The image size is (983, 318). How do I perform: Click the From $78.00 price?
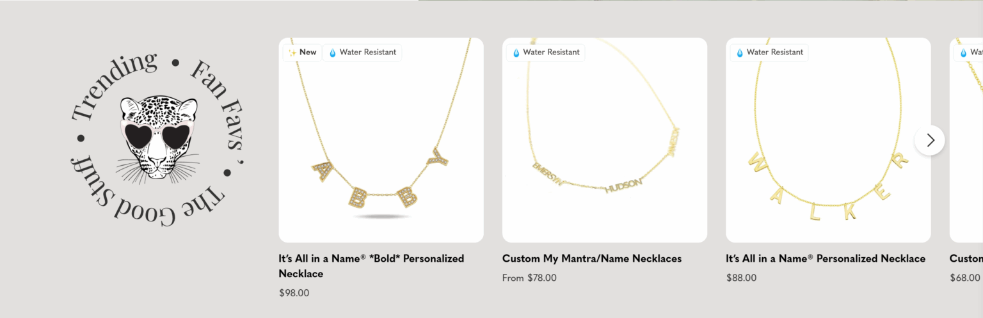529,278
